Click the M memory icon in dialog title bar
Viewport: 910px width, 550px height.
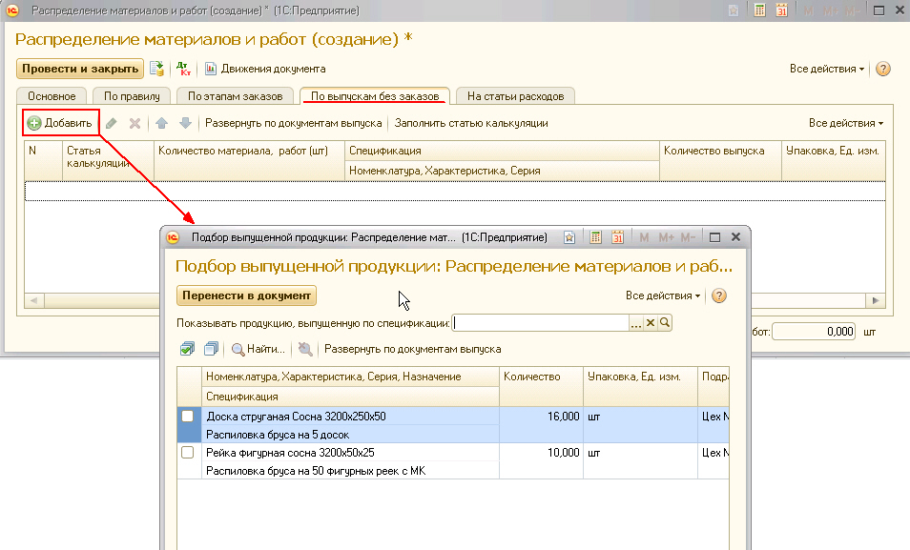click(644, 237)
